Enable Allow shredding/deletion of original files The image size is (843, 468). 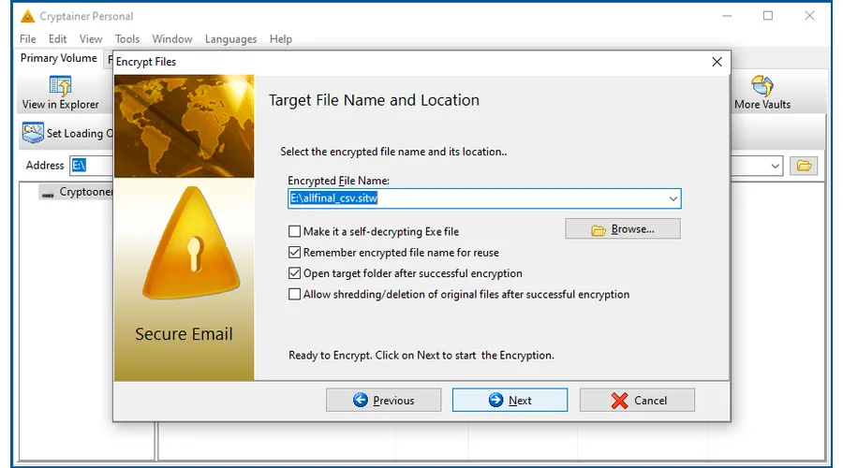coord(294,295)
